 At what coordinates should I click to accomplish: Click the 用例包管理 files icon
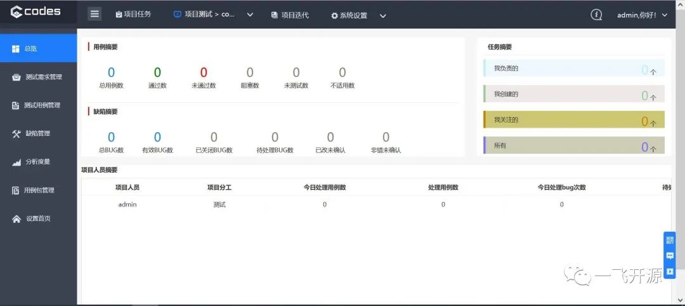tap(15, 190)
